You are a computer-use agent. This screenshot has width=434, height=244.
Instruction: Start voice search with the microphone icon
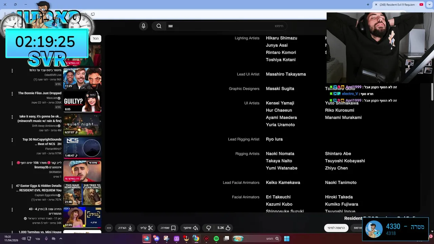click(143, 26)
